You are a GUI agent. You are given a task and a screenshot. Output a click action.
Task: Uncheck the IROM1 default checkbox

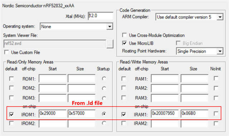(x=11, y=115)
